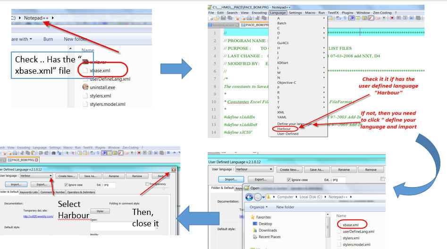Close PACE_BOM.PRG tab using red X
This screenshot has width=447, height=249.
[x=36, y=160]
